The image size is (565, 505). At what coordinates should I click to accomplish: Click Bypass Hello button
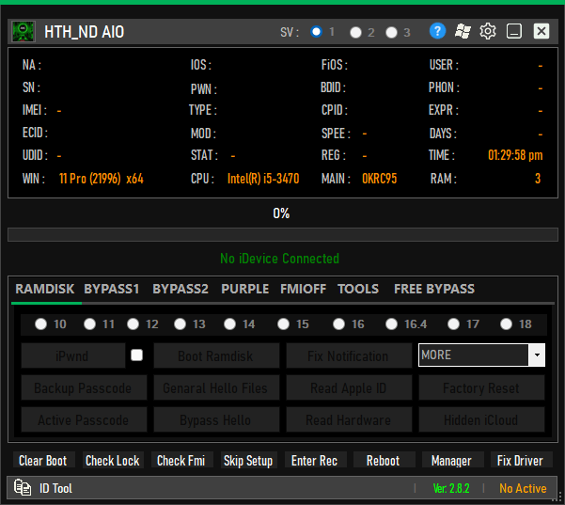coord(216,419)
